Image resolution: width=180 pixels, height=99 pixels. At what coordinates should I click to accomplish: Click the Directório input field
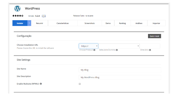pos(150,46)
